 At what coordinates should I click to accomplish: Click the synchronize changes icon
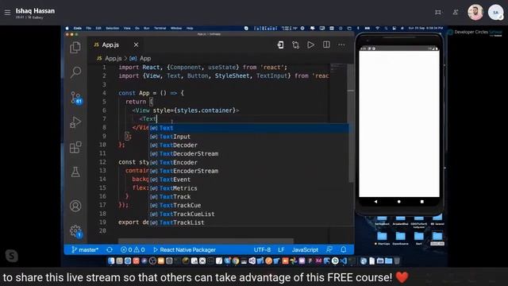pos(110,249)
